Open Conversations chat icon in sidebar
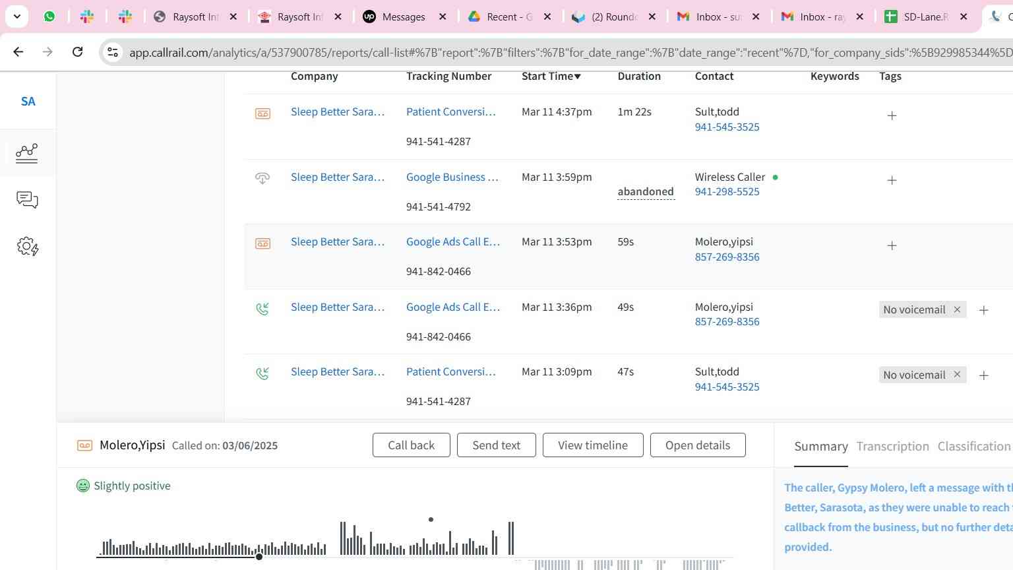1013x570 pixels. (27, 200)
